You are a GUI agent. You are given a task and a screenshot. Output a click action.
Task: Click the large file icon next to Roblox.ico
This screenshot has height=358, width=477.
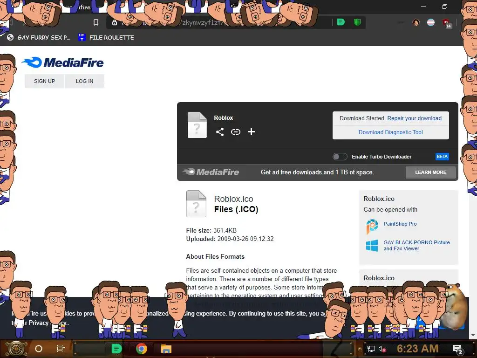point(196,204)
